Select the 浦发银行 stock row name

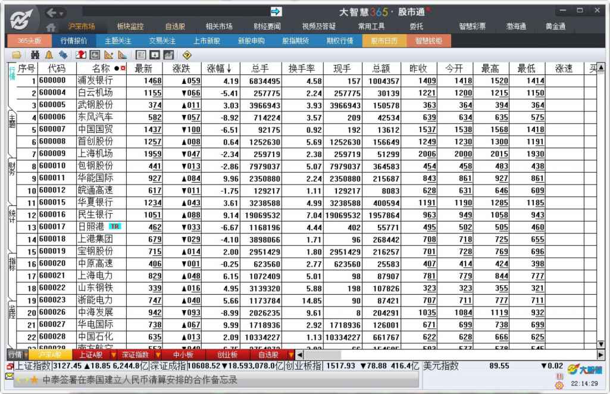[x=95, y=80]
